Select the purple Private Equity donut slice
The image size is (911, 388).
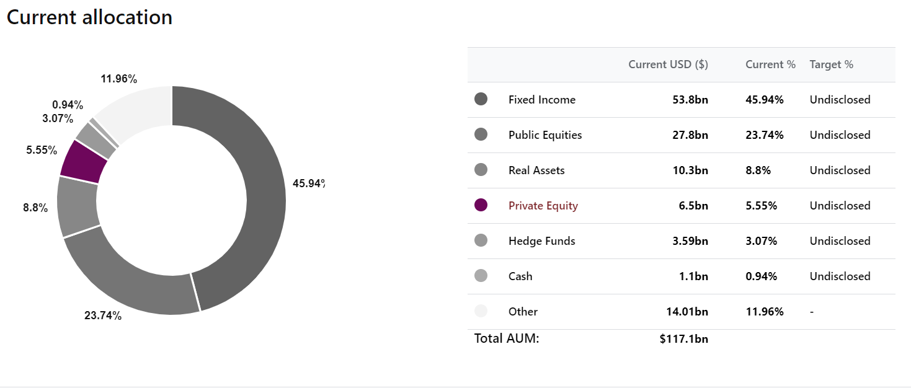pyautogui.click(x=82, y=162)
